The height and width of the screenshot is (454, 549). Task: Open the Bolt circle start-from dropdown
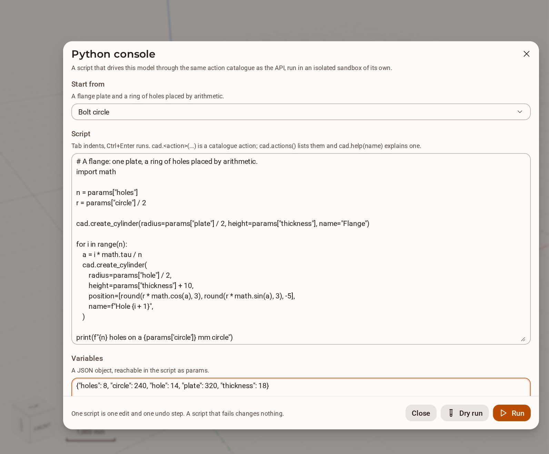point(301,112)
